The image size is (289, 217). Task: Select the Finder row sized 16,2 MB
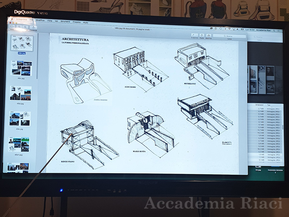pos(265,149)
